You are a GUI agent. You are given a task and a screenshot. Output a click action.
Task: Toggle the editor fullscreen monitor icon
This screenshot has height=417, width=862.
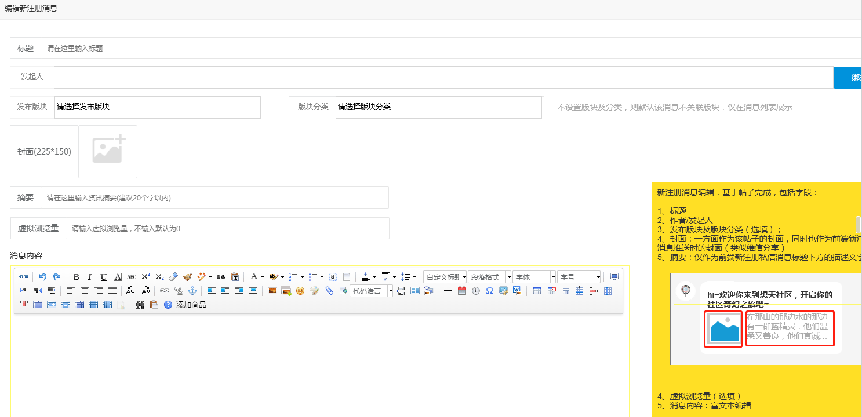(x=614, y=277)
